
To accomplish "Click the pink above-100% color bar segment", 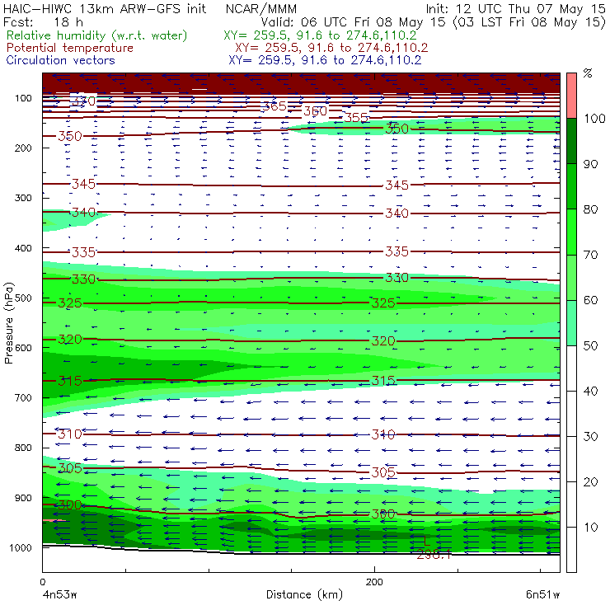I will click(x=571, y=96).
